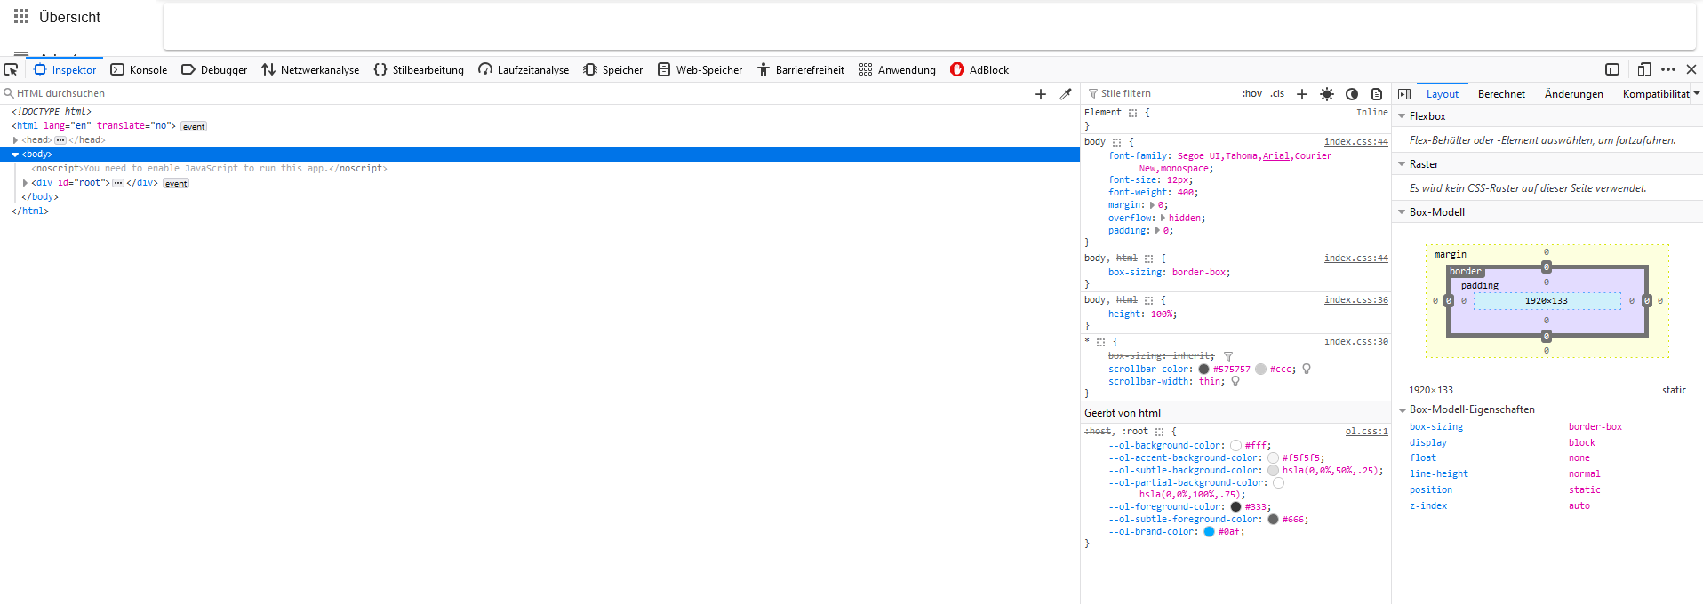The height and width of the screenshot is (604, 1703).
Task: Open the Anwendung tab
Action: pos(897,69)
